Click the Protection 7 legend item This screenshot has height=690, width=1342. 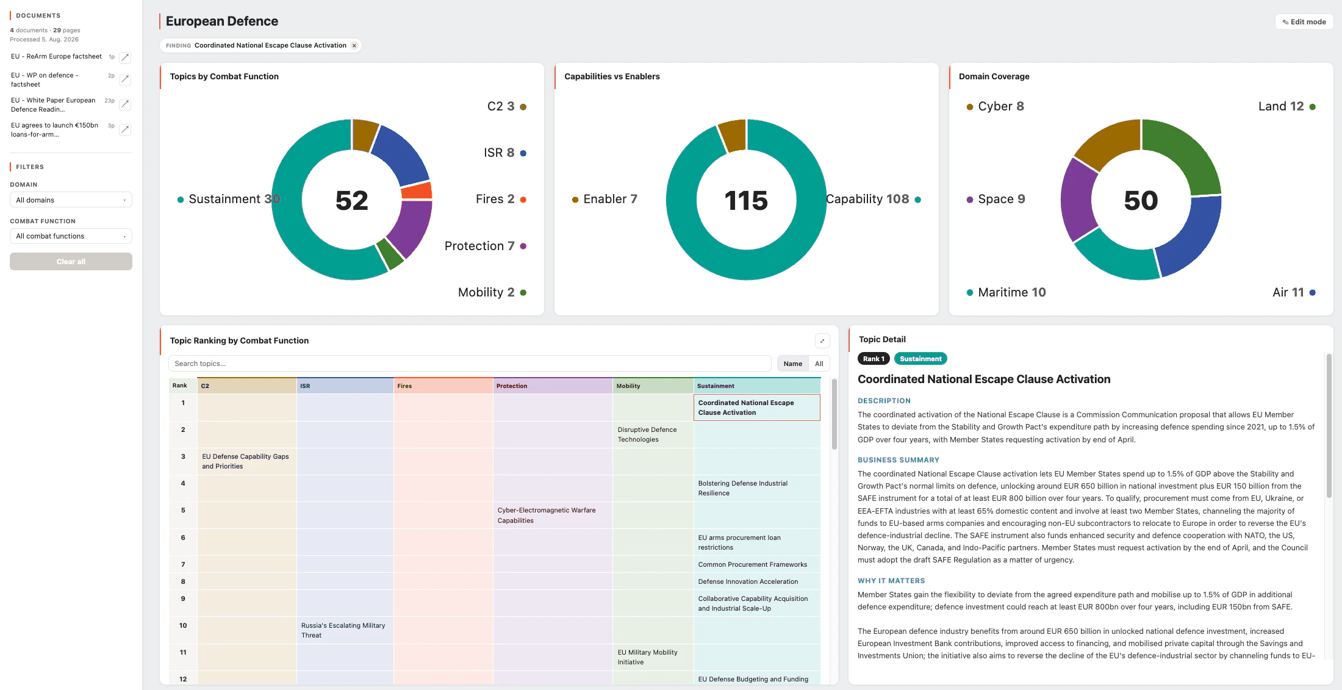tap(485, 246)
